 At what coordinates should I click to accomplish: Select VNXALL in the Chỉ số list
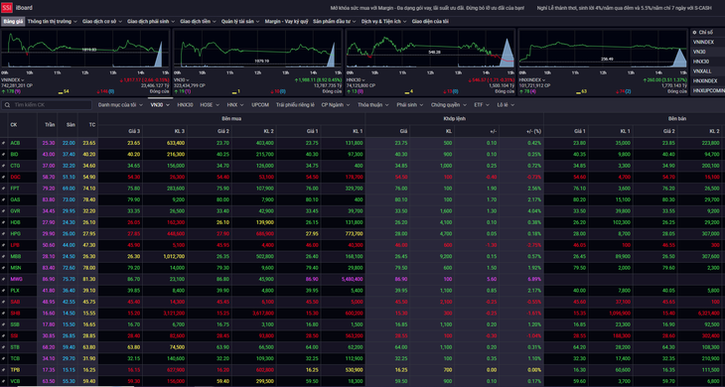pos(702,71)
